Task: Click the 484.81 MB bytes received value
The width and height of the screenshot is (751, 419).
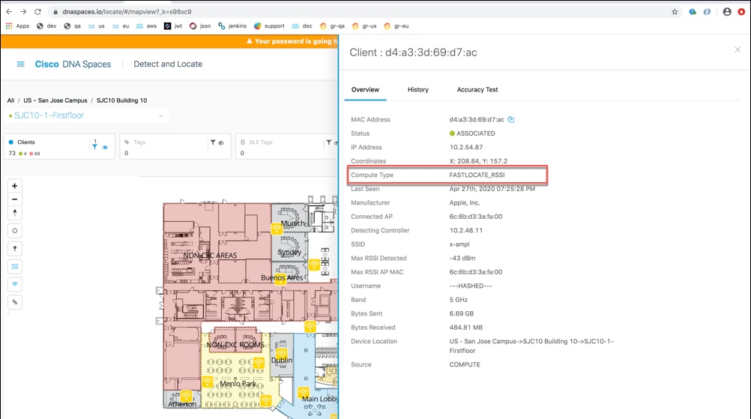Action: (465, 328)
